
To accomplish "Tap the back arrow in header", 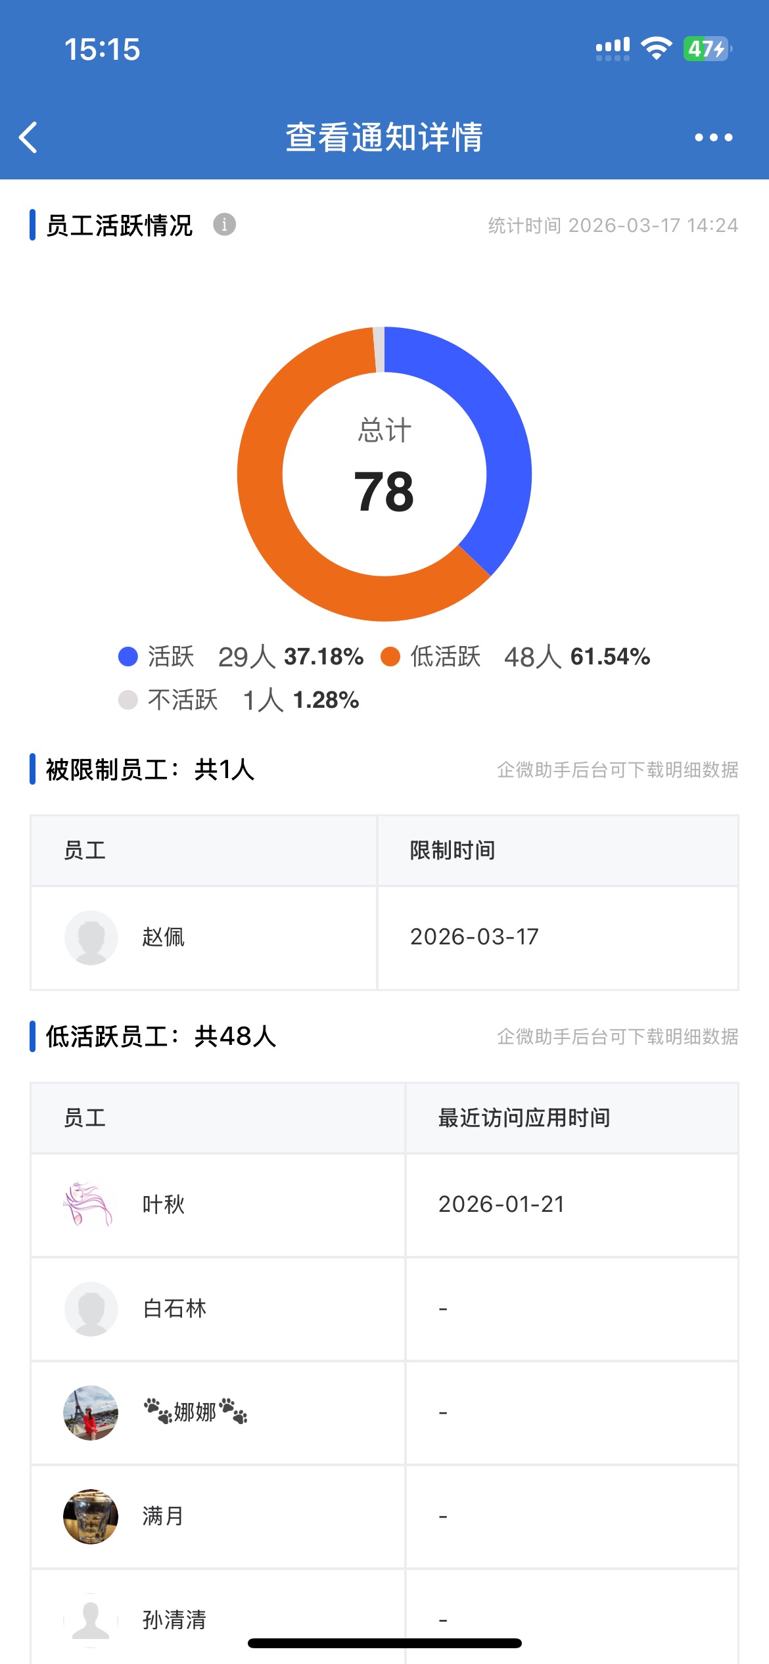I will coord(28,137).
